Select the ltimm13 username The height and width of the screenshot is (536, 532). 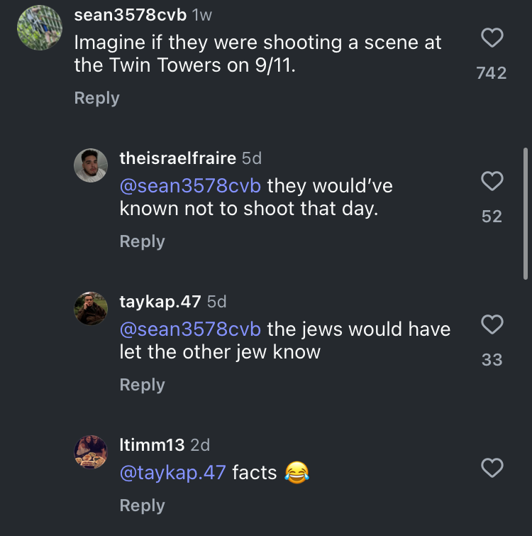pyautogui.click(x=152, y=445)
